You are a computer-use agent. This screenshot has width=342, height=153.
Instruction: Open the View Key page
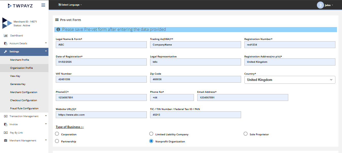point(15,76)
